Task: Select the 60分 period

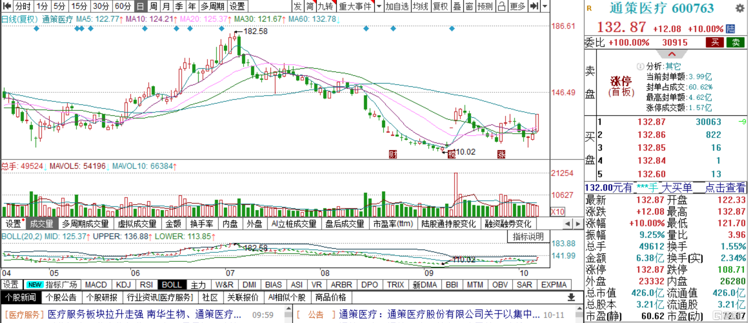Action: [x=123, y=6]
